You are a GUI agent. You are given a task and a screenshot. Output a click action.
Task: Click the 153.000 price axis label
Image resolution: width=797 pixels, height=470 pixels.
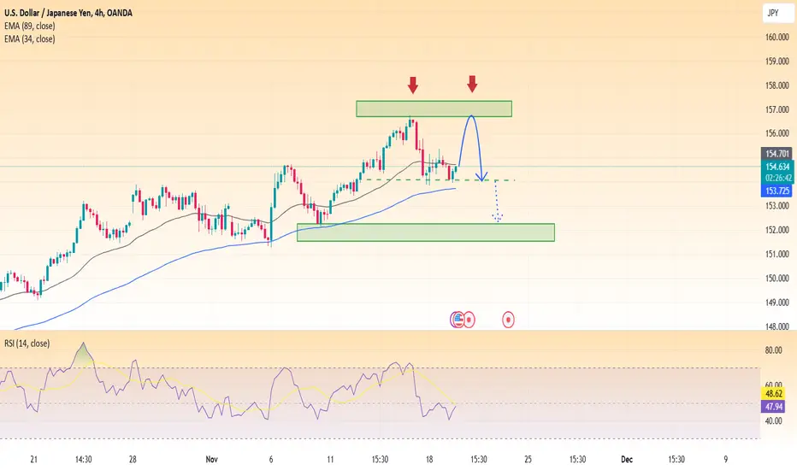[777, 206]
